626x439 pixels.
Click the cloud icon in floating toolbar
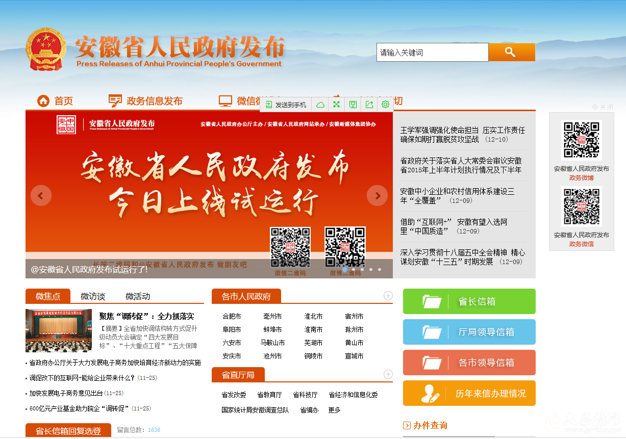[320, 105]
